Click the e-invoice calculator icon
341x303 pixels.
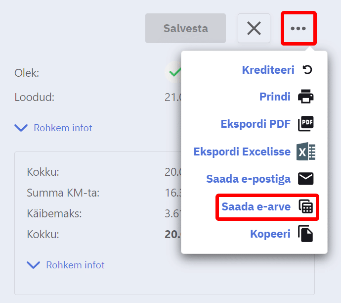(x=306, y=206)
